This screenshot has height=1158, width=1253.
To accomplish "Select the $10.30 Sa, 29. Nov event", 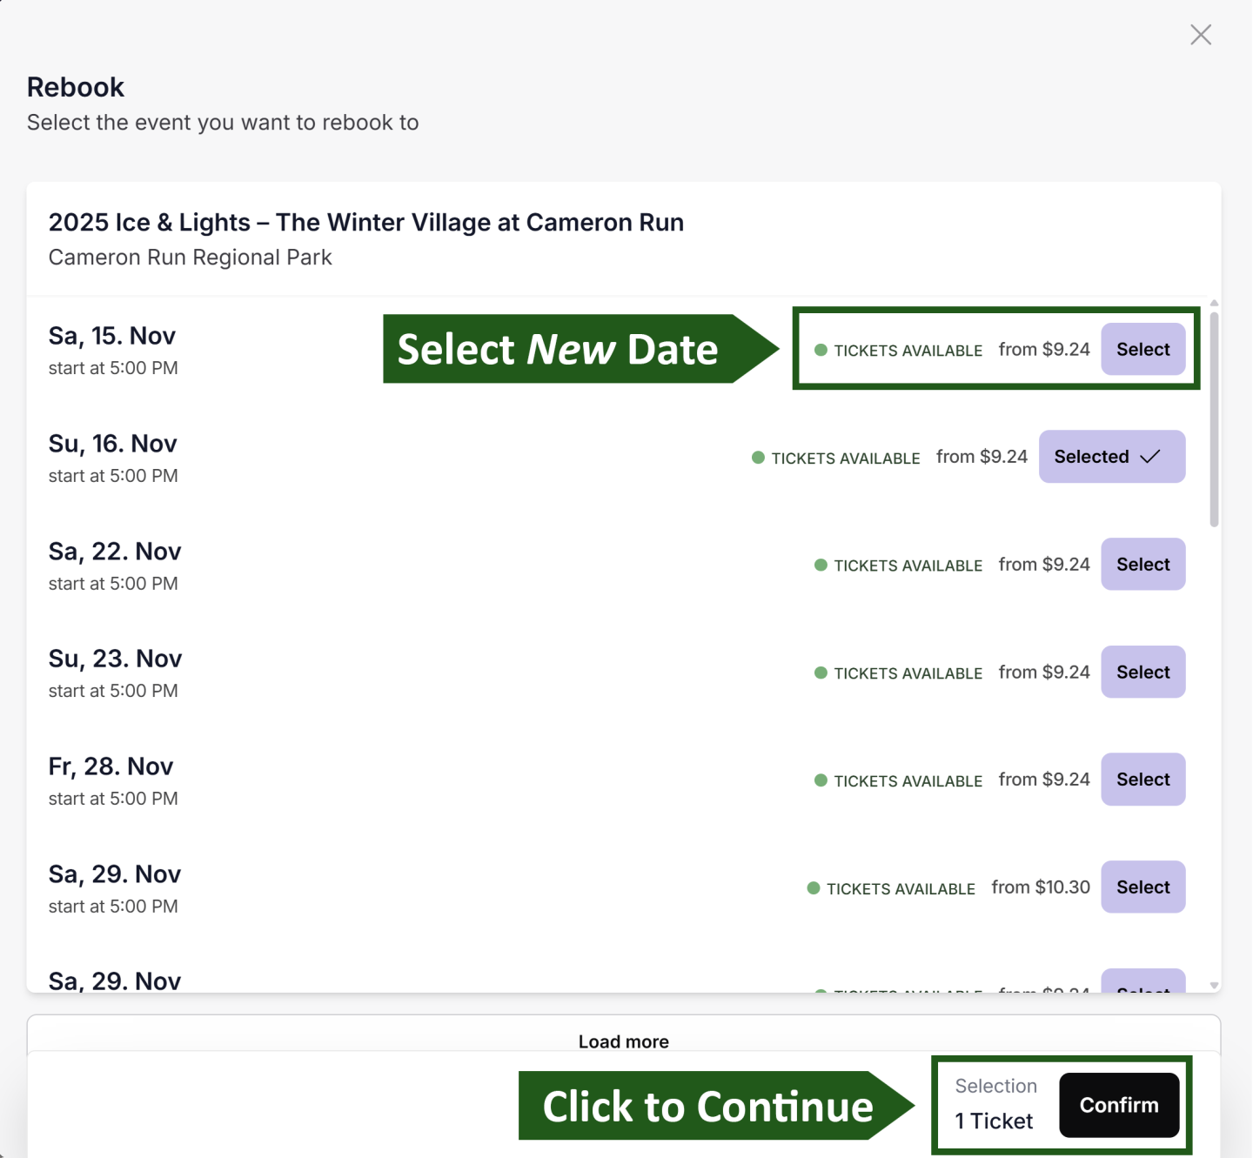I will click(1142, 887).
